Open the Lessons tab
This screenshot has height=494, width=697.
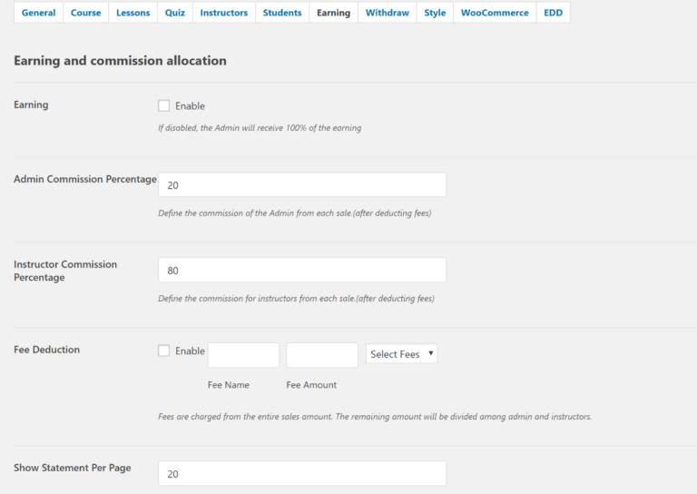133,13
